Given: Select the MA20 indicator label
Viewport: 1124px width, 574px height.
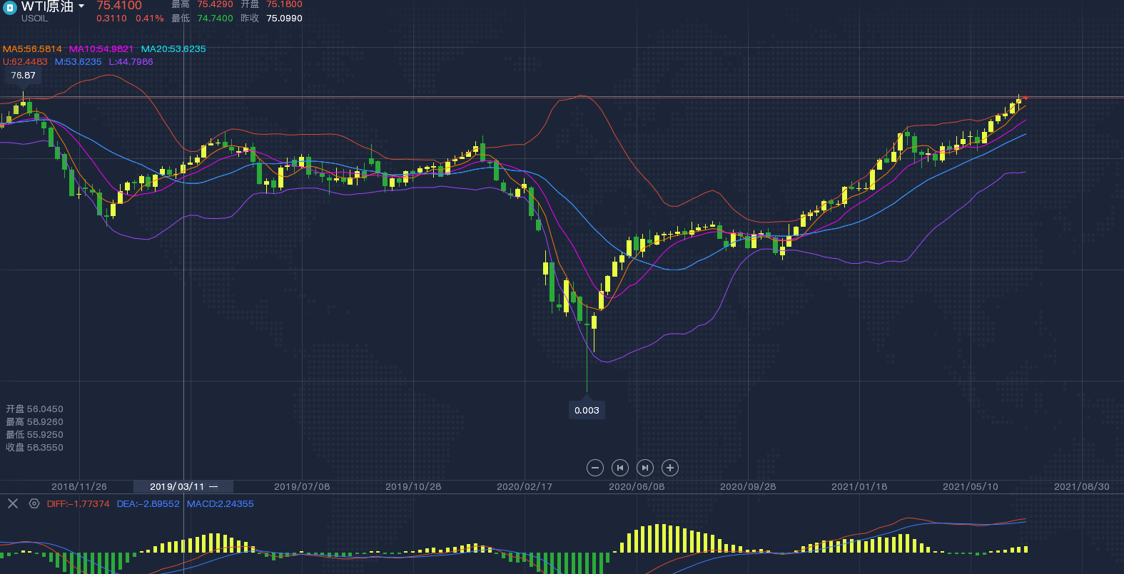Looking at the screenshot, I should pyautogui.click(x=173, y=49).
